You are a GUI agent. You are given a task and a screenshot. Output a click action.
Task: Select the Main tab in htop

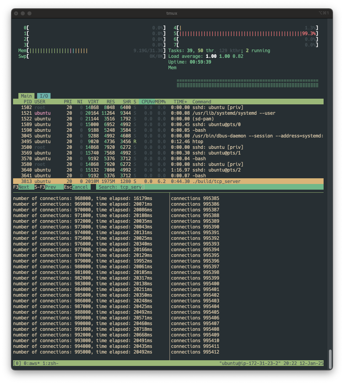pos(26,96)
